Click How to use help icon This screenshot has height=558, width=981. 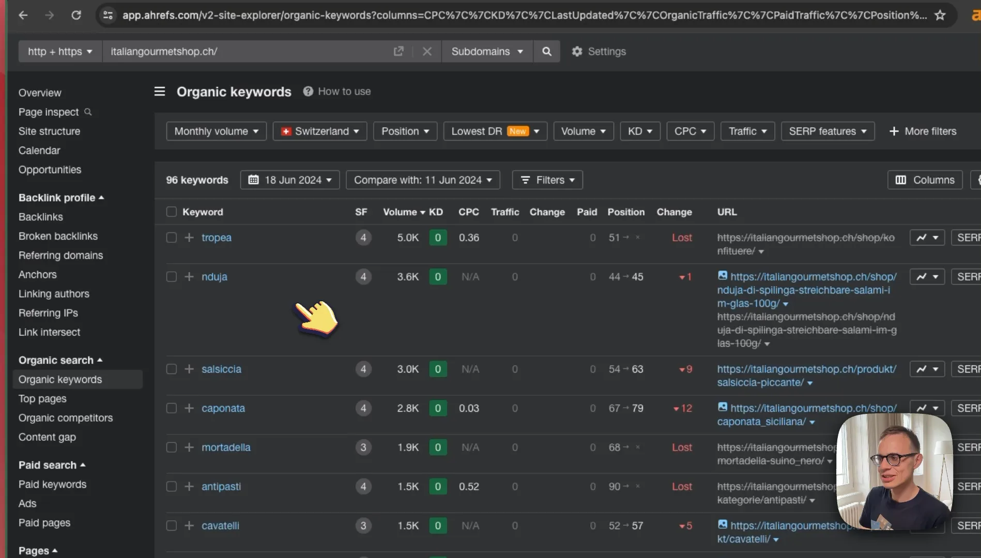308,91
